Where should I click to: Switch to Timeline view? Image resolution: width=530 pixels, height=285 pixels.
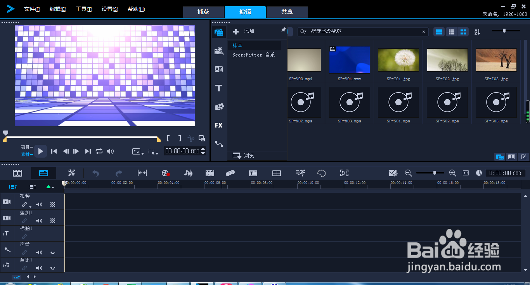[x=44, y=173]
